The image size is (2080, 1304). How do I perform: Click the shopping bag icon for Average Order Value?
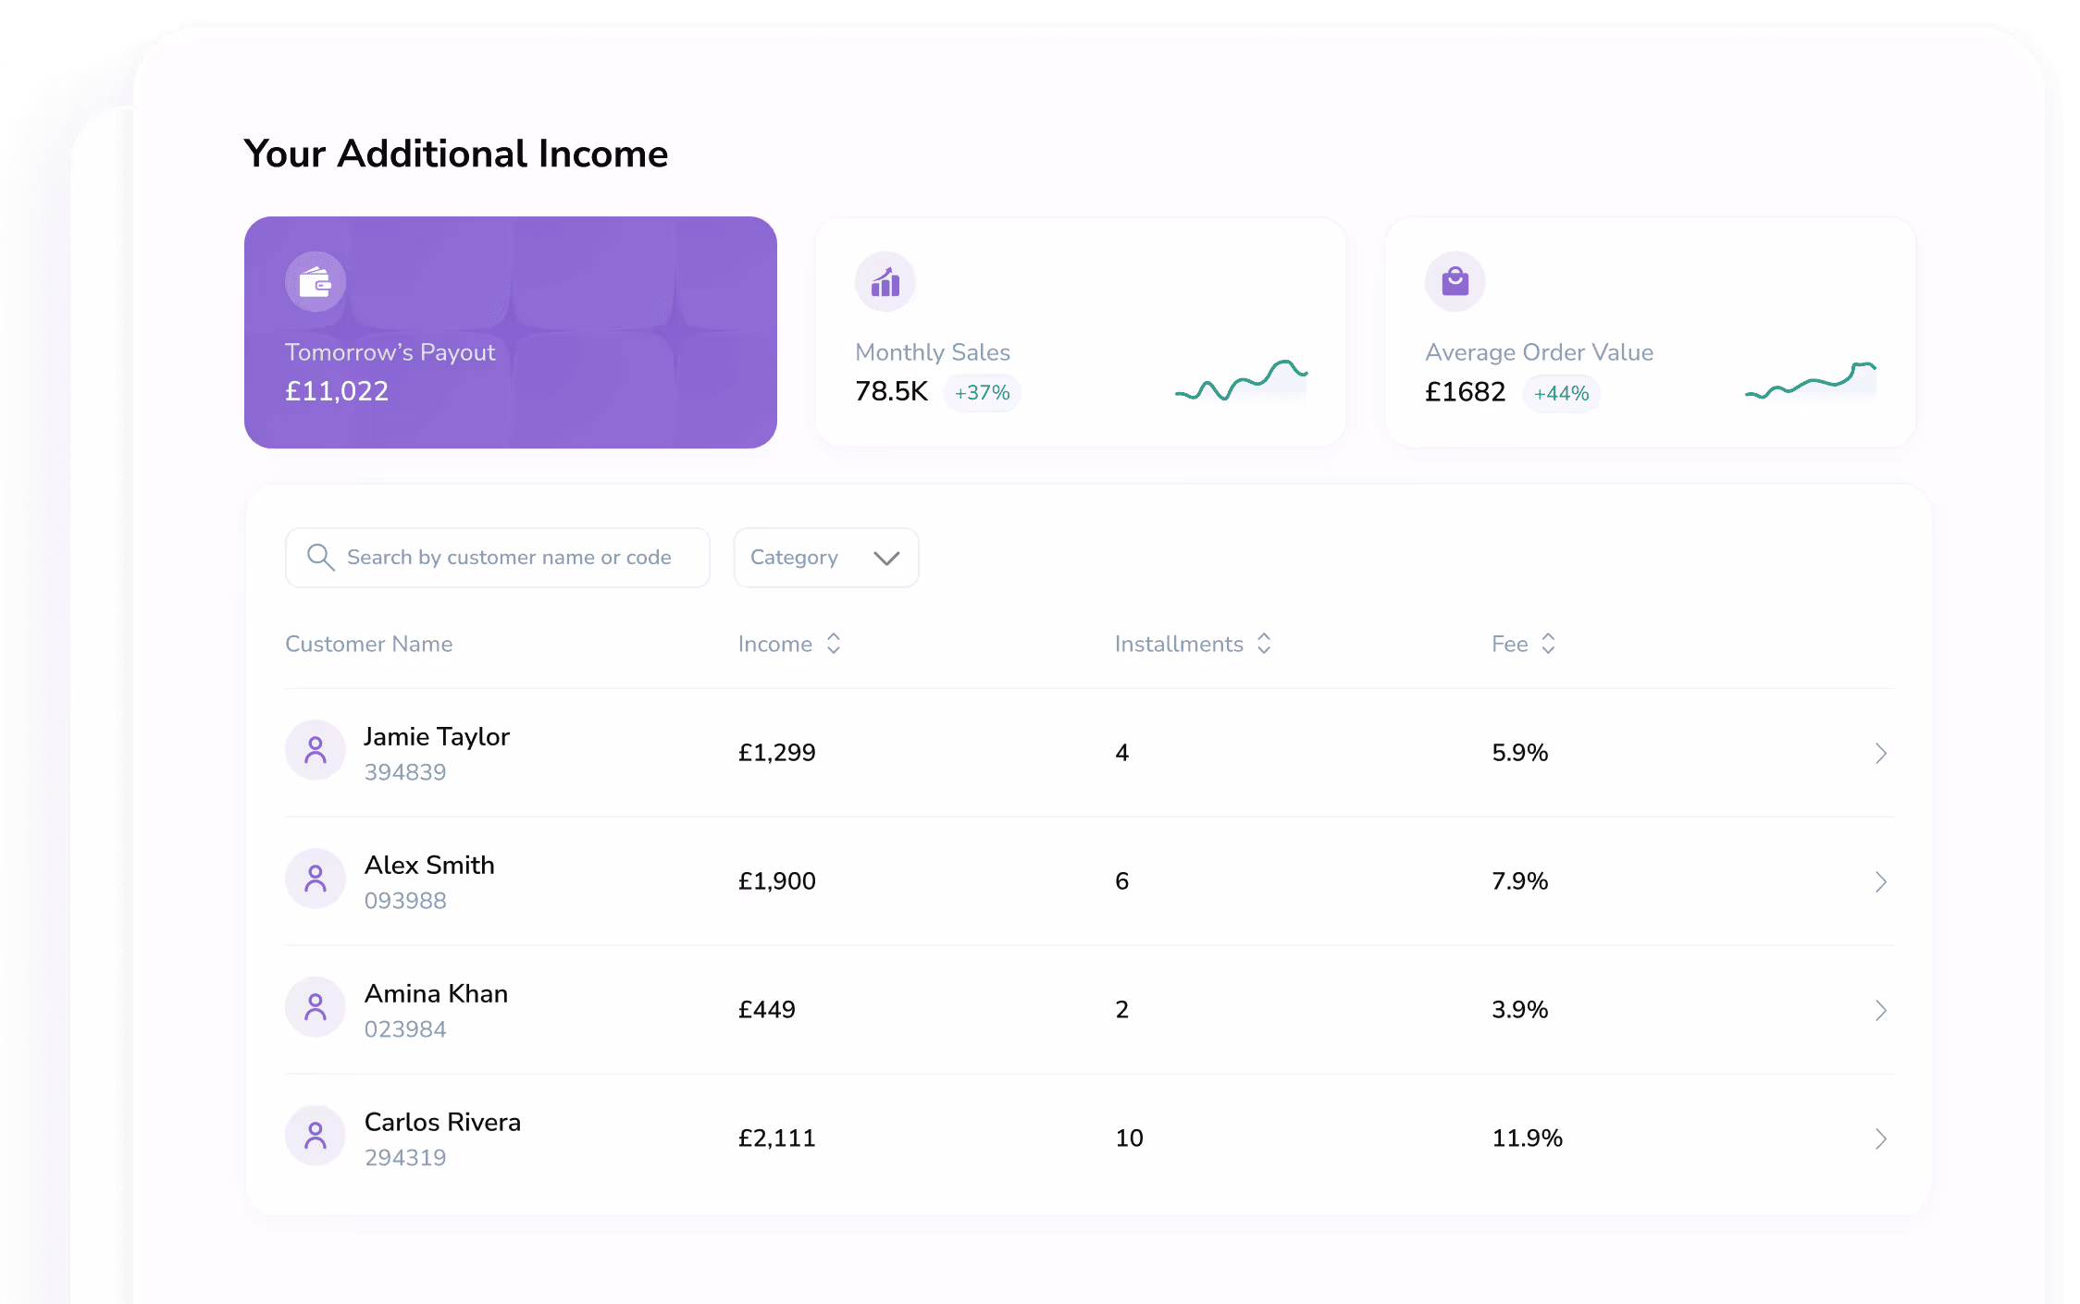[x=1455, y=282]
